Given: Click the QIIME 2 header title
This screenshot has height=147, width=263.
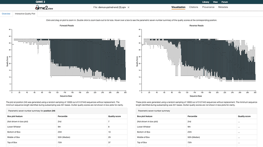Looking at the screenshot, I should tap(40, 2).
